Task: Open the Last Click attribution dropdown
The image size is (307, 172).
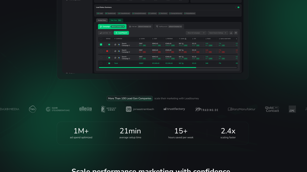Action: 105,33
